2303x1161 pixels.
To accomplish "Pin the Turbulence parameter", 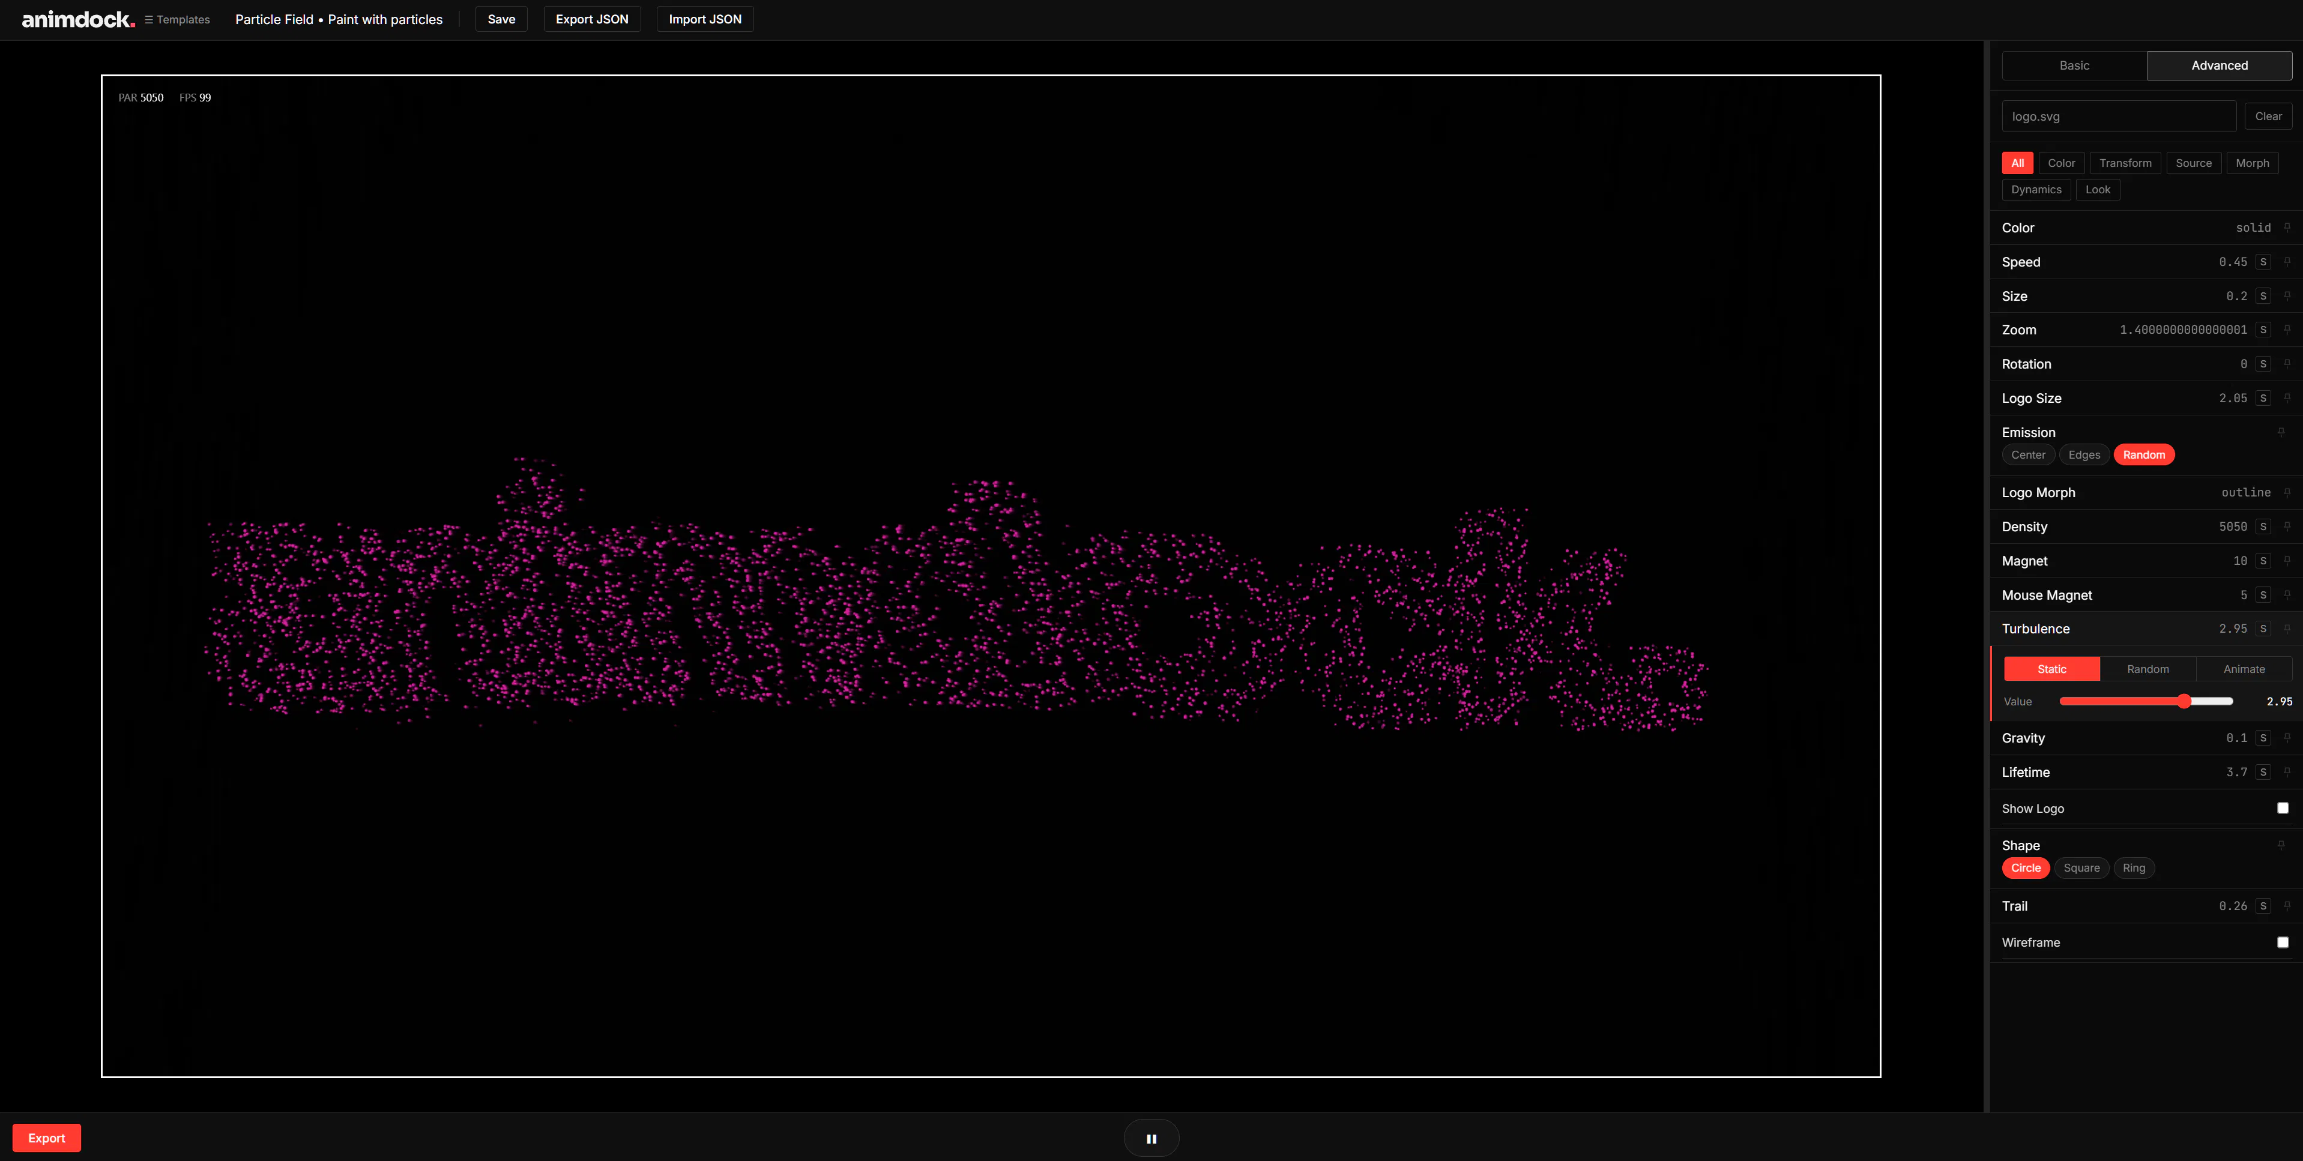I will [2287, 629].
